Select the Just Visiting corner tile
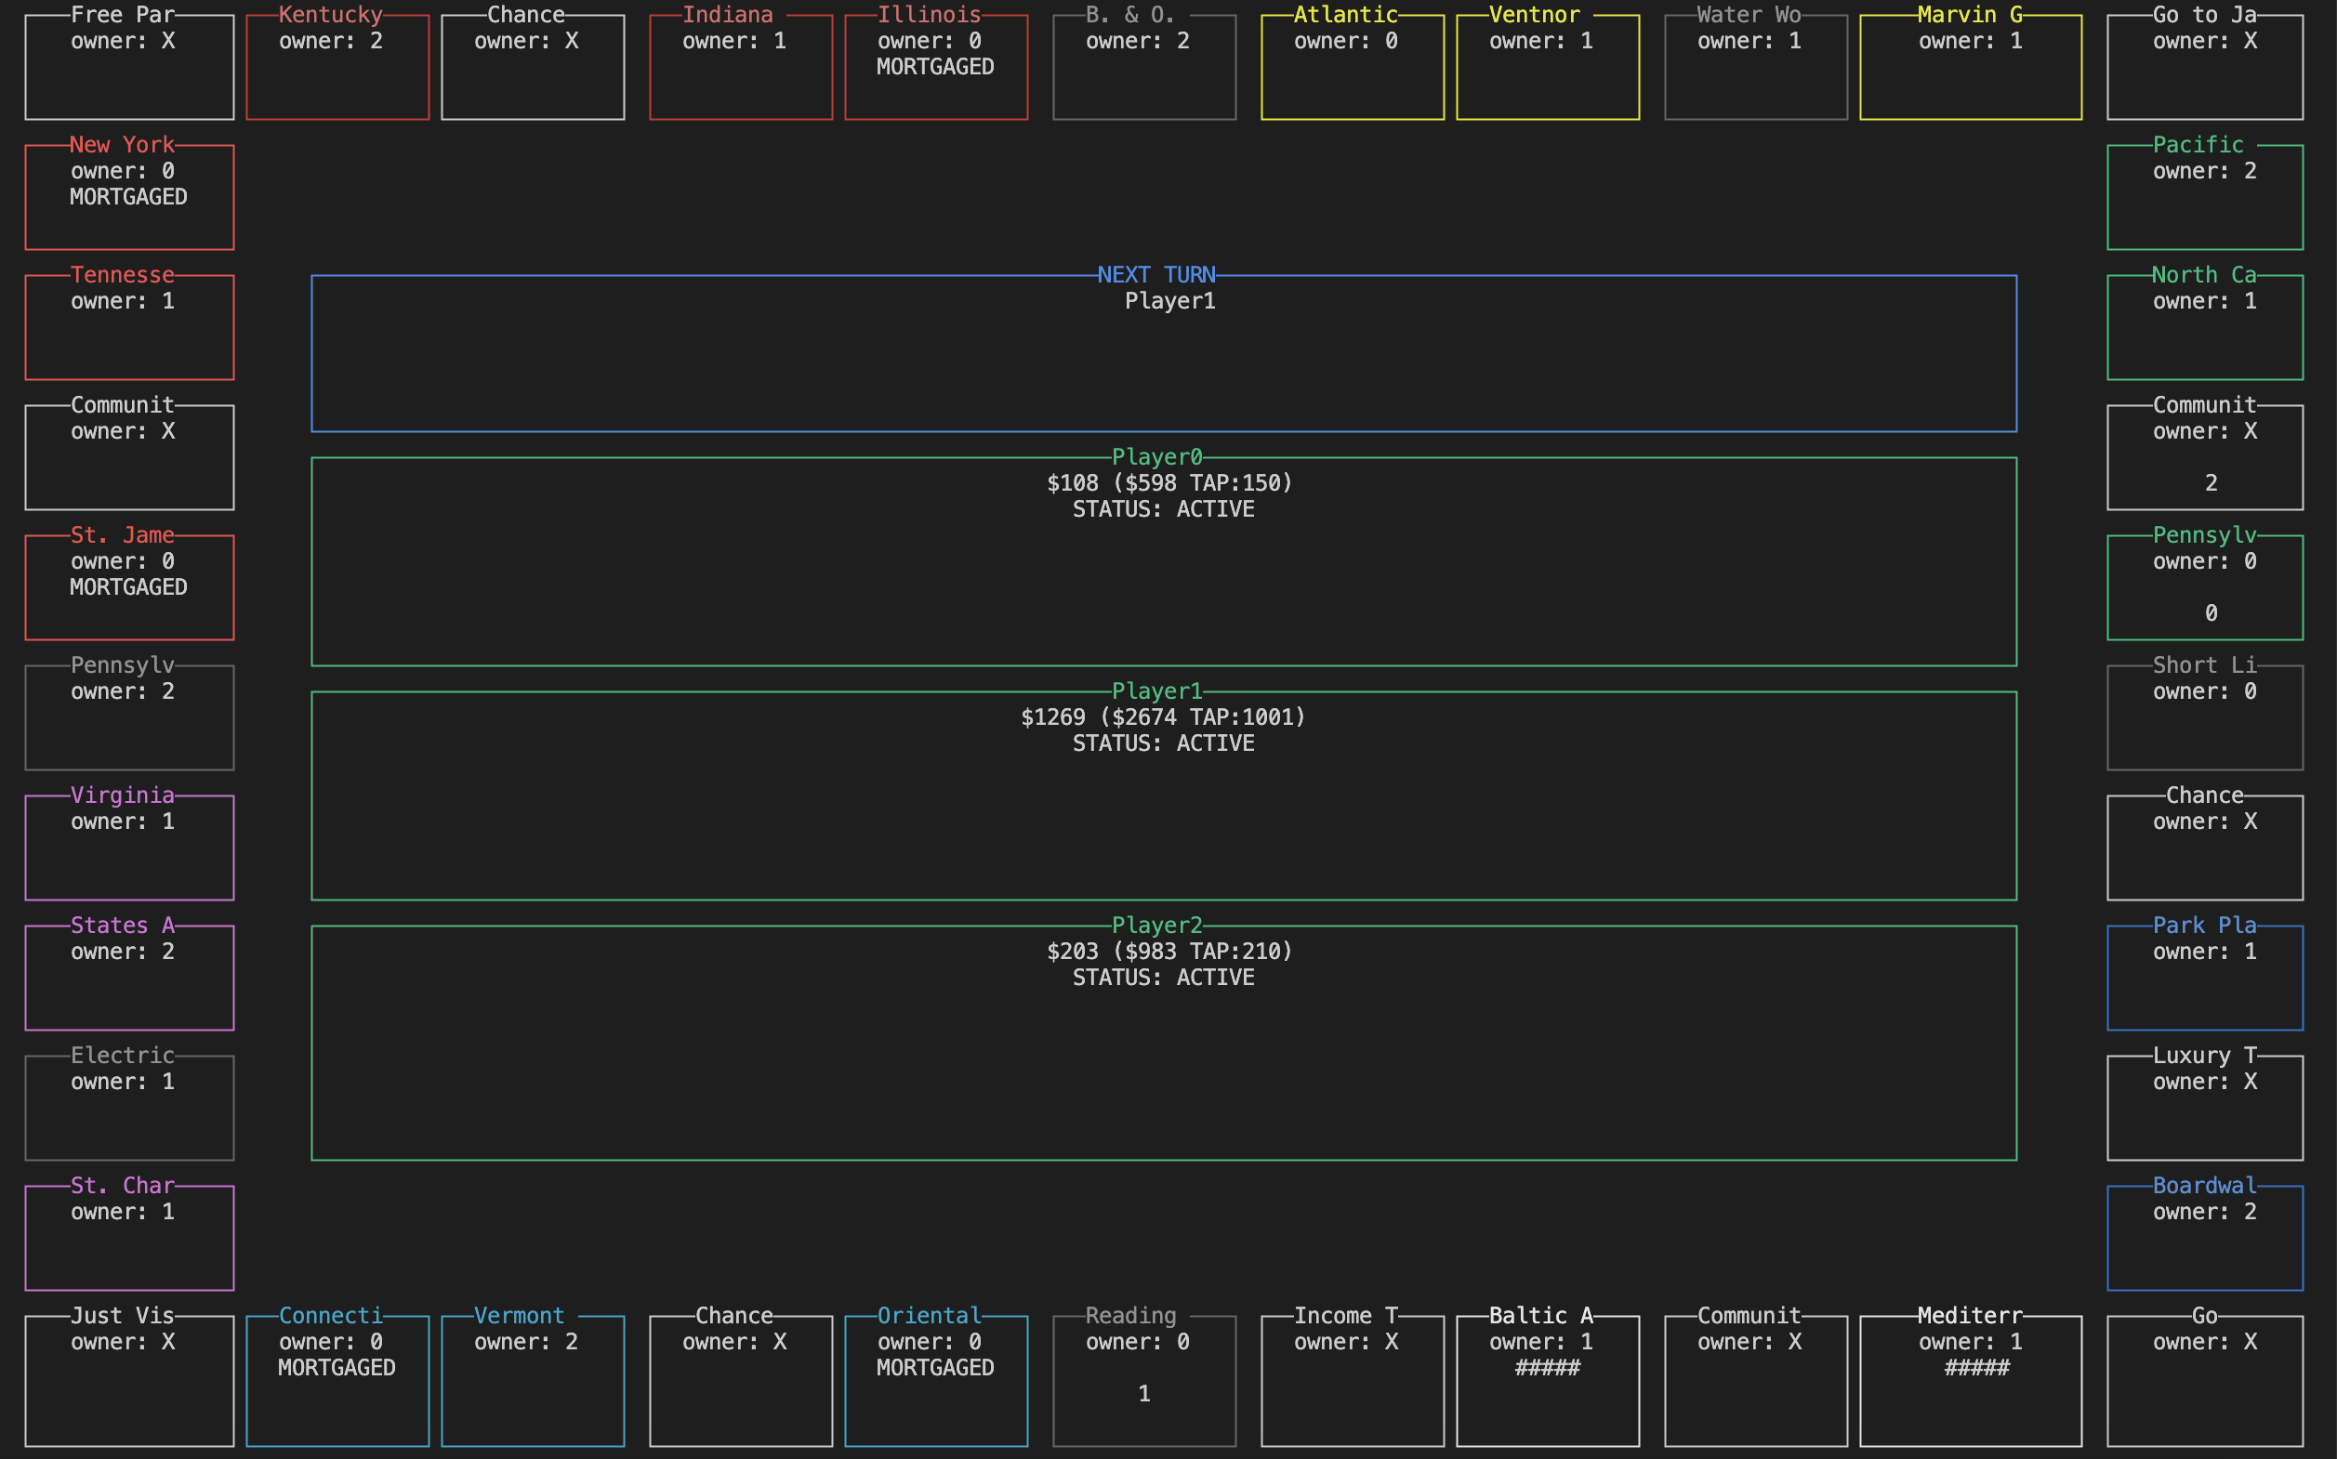Screen dimensions: 2337x1459 [128, 1380]
